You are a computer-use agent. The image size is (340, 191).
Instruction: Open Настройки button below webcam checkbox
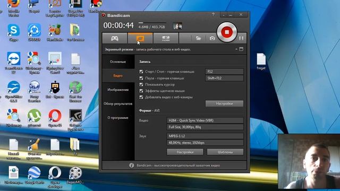point(224,103)
